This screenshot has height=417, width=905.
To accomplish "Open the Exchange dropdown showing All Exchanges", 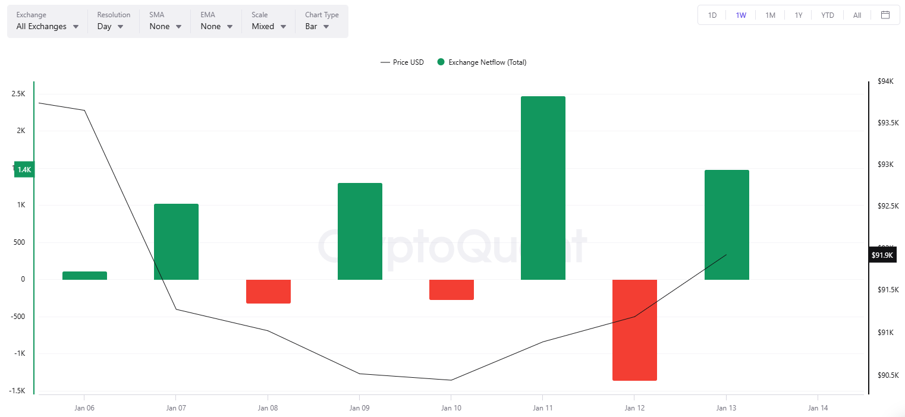I will pos(46,26).
